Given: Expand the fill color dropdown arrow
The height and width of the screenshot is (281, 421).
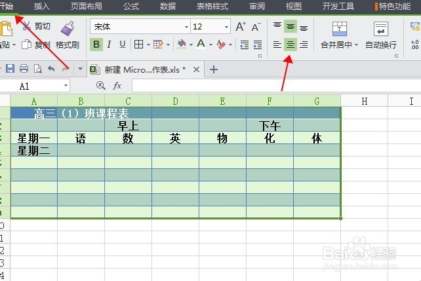Looking at the screenshot, I should [191, 45].
